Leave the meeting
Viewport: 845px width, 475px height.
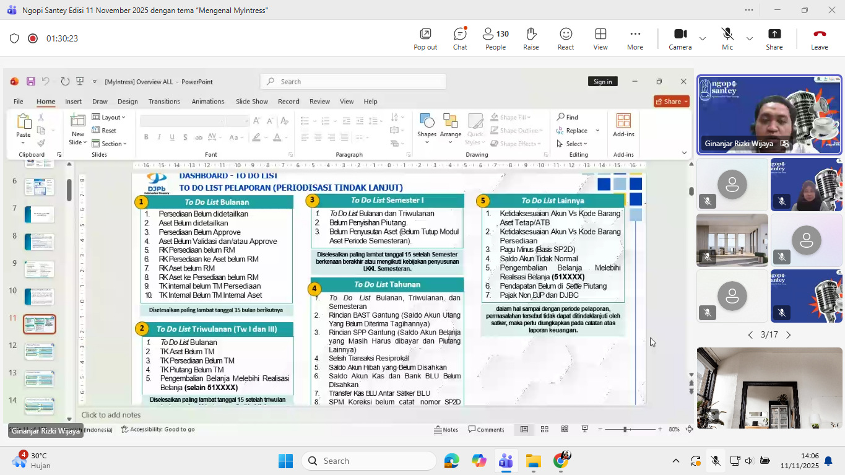(819, 38)
